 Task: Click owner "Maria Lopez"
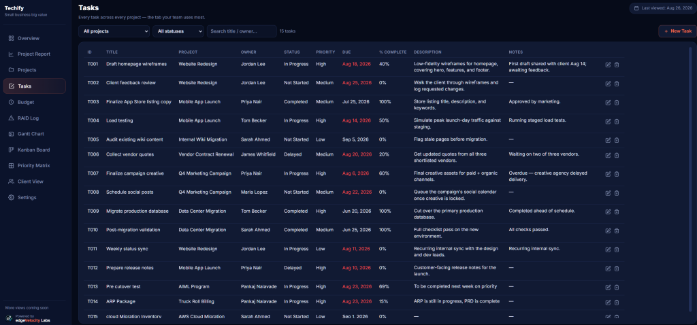click(x=255, y=192)
